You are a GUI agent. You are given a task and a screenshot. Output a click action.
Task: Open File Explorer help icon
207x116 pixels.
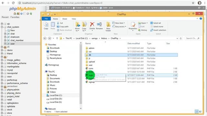click(x=201, y=19)
